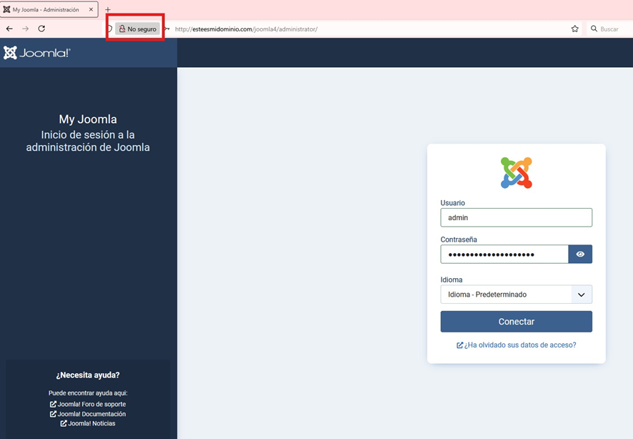The height and width of the screenshot is (439, 633).
Task: Open the Idioma - Predeterminado dropdown
Action: [517, 295]
